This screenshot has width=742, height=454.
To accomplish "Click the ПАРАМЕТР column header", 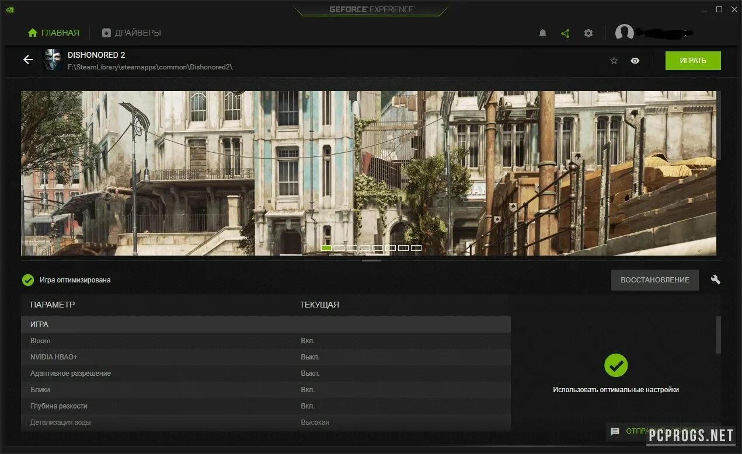I will click(x=53, y=305).
